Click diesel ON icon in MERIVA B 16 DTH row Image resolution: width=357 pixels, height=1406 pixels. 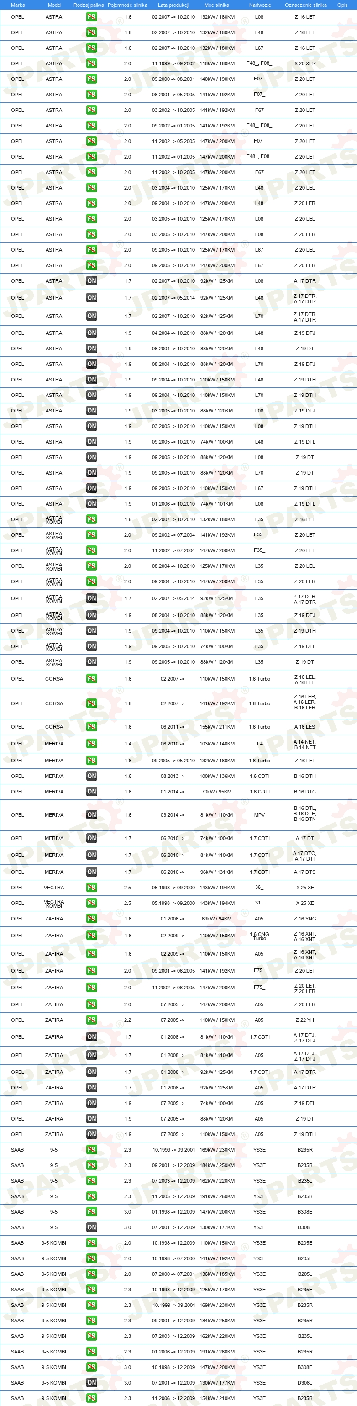point(92,776)
